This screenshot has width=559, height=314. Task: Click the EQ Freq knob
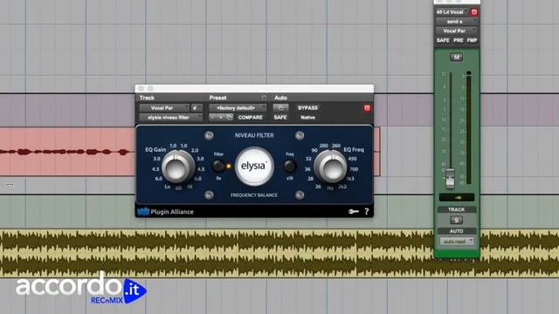click(331, 167)
